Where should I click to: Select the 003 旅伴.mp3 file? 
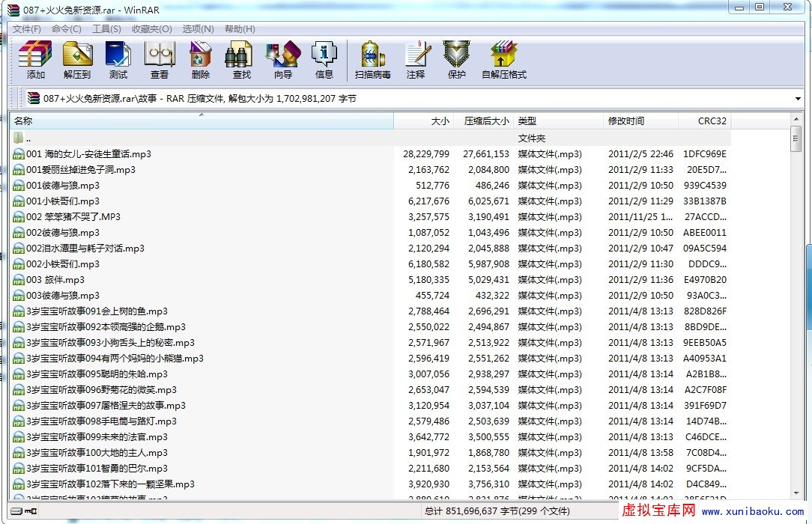[x=55, y=280]
